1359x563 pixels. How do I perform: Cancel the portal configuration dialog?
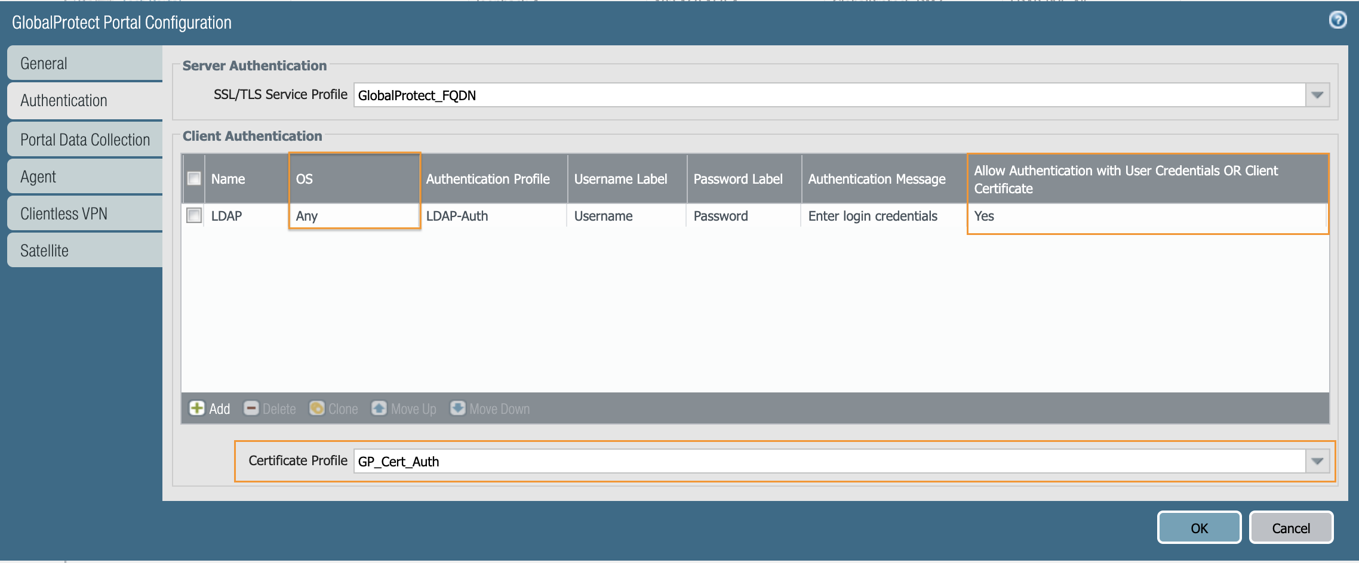(1292, 527)
